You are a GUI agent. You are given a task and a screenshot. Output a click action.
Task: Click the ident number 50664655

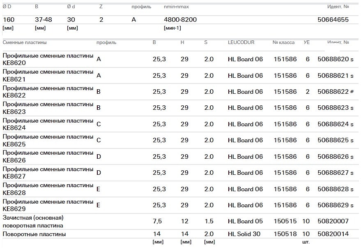(x=333, y=19)
